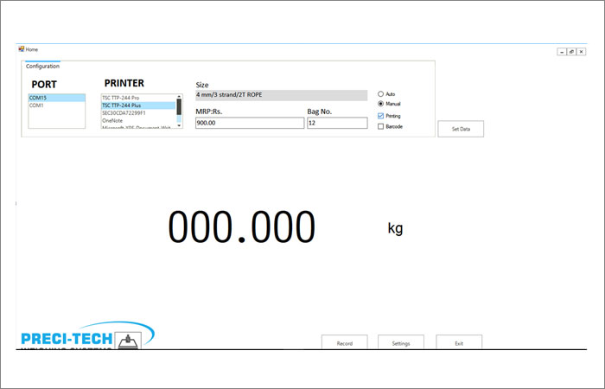Uncheck the Printing checkbox

tap(381, 116)
